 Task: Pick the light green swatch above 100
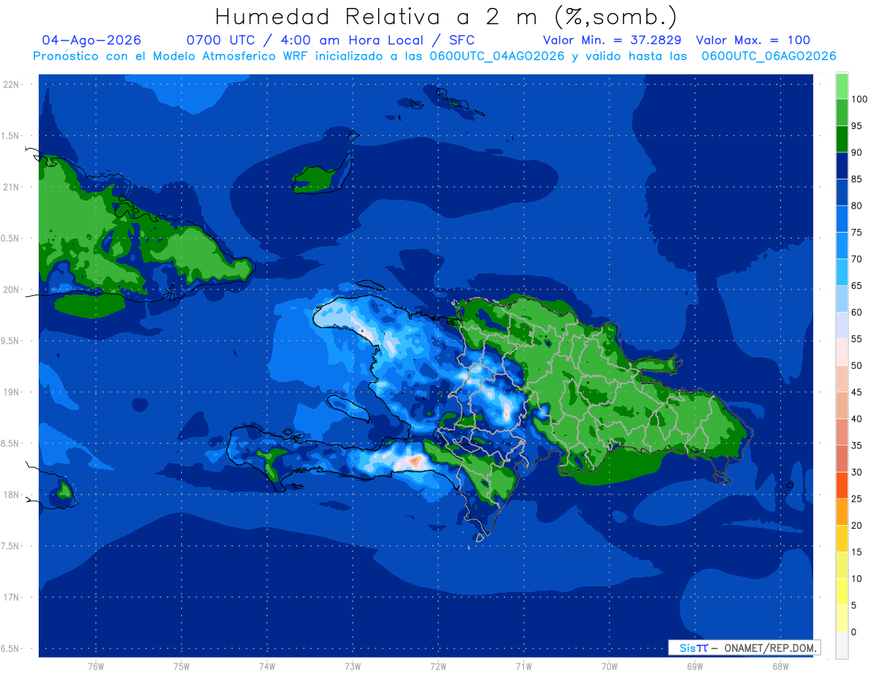coord(842,86)
